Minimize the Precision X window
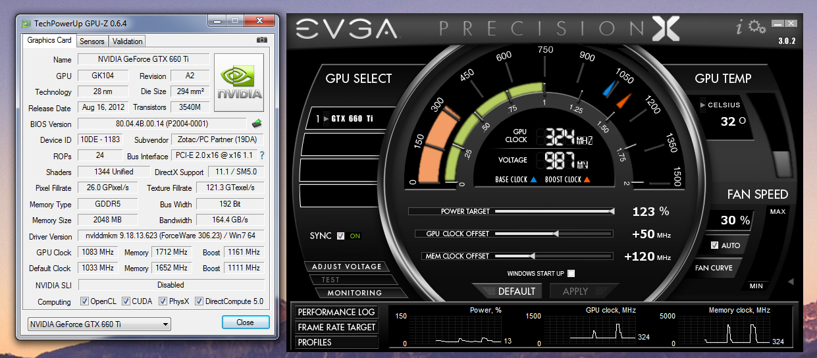 pyautogui.click(x=778, y=24)
